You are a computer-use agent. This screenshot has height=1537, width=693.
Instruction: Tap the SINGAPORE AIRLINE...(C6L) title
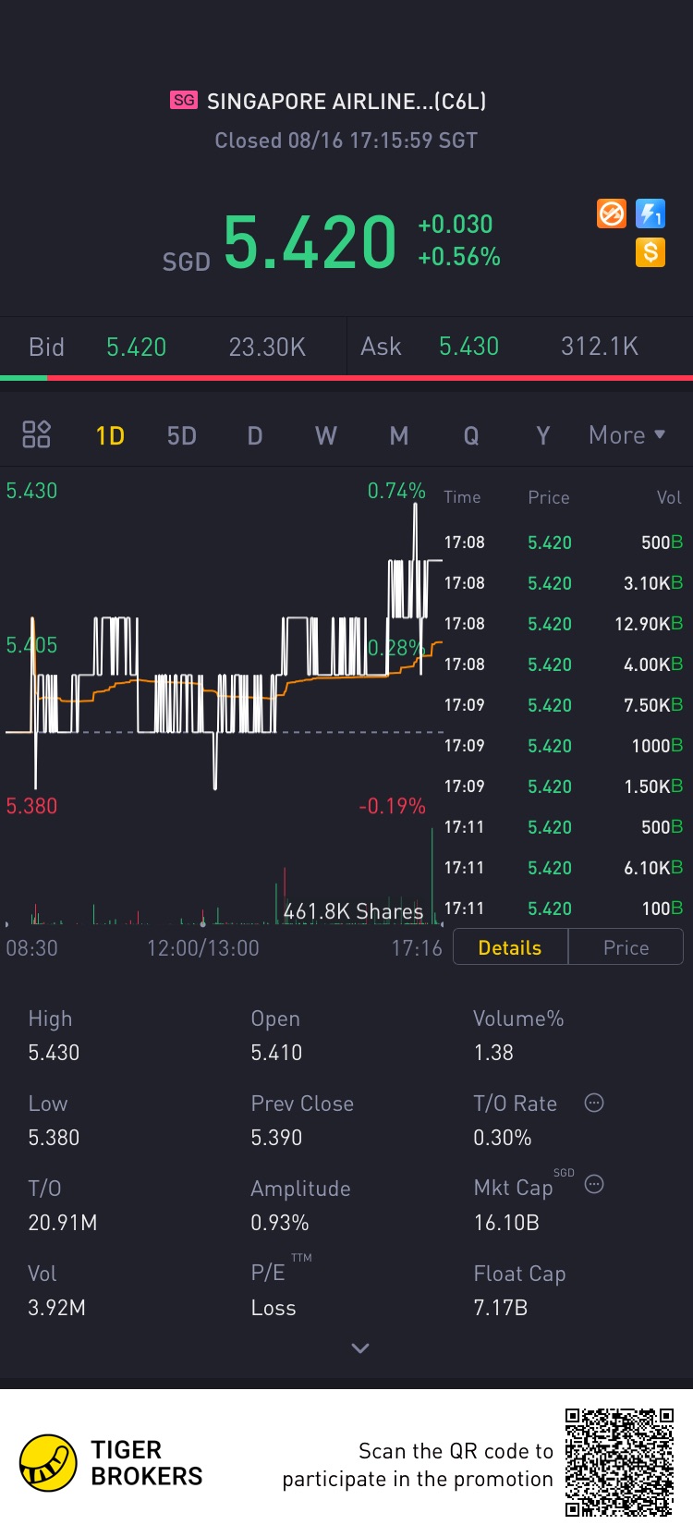pos(346,101)
